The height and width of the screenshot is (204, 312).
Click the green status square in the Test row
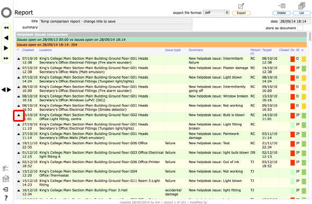[x=304, y=144]
